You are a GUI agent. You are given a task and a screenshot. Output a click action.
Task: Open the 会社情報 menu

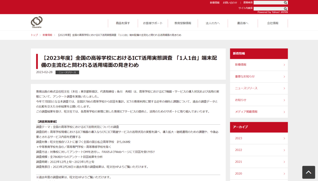coord(273,23)
